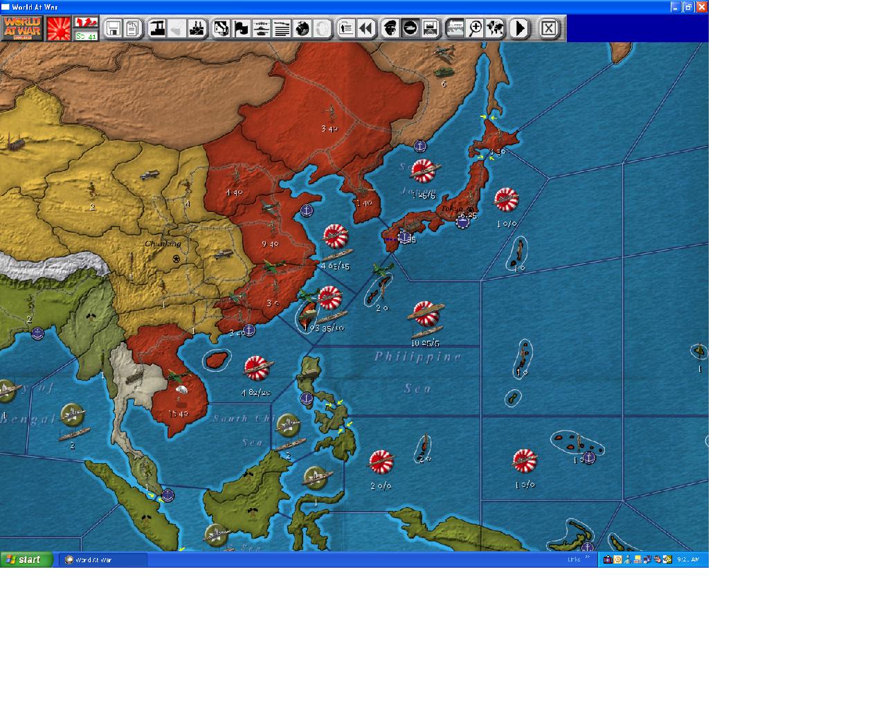
Task: Select the Sea of Japan rising sun fleet marker
Action: coord(423,170)
